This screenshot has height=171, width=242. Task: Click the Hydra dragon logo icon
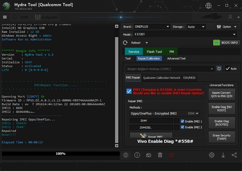6,6
